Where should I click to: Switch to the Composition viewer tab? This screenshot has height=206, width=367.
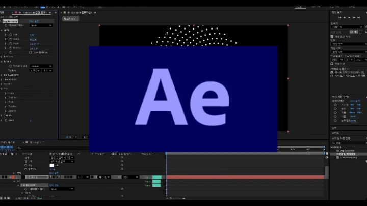(x=82, y=13)
